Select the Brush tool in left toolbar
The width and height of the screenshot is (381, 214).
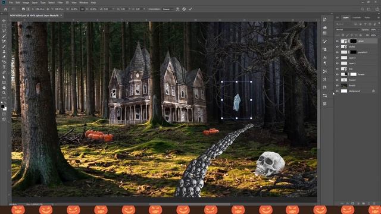[x=4, y=46]
